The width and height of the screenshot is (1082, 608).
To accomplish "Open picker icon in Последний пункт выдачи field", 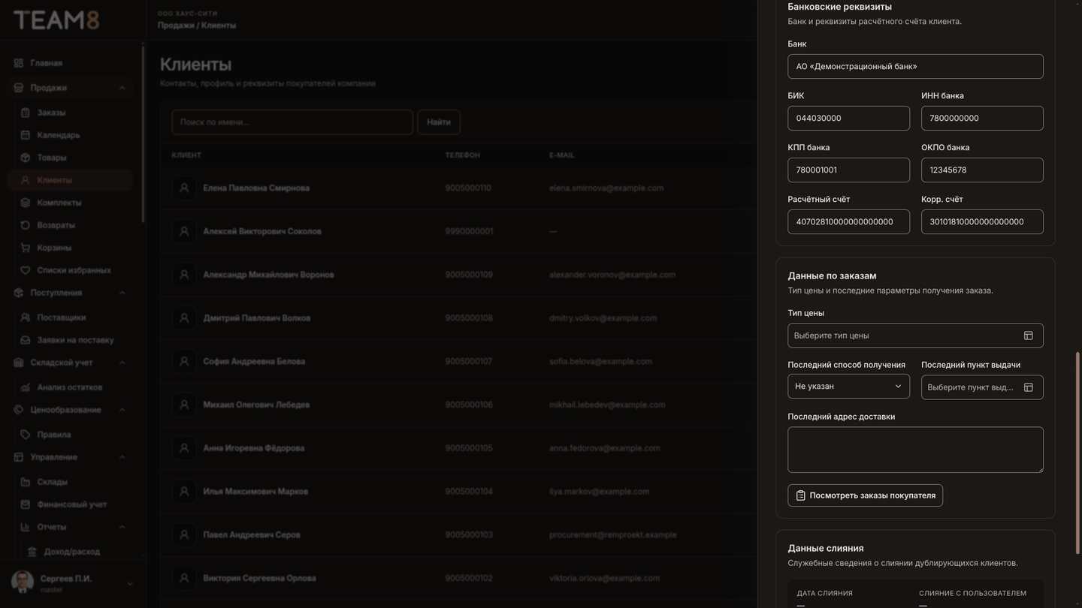I will (1029, 387).
